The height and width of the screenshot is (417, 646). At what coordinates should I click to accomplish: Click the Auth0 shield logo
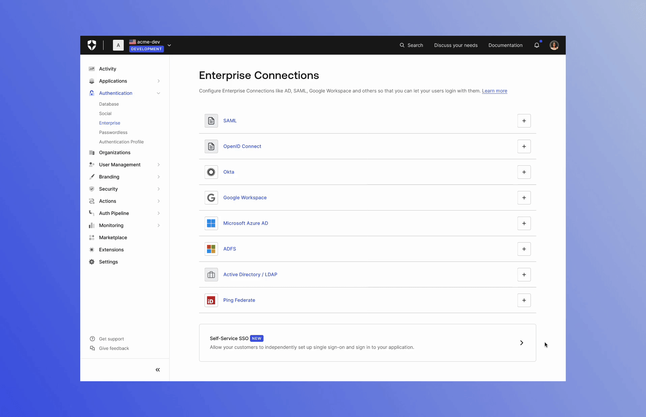pyautogui.click(x=92, y=45)
